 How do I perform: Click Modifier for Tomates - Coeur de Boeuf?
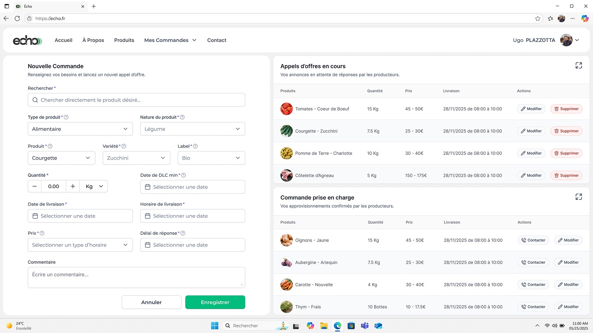coord(531,109)
